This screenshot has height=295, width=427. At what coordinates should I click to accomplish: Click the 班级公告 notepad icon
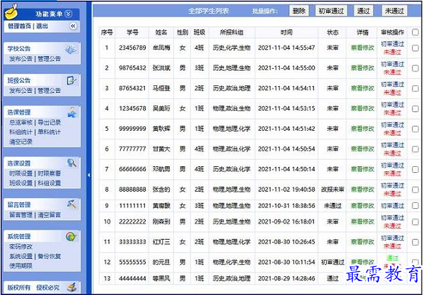(70, 81)
